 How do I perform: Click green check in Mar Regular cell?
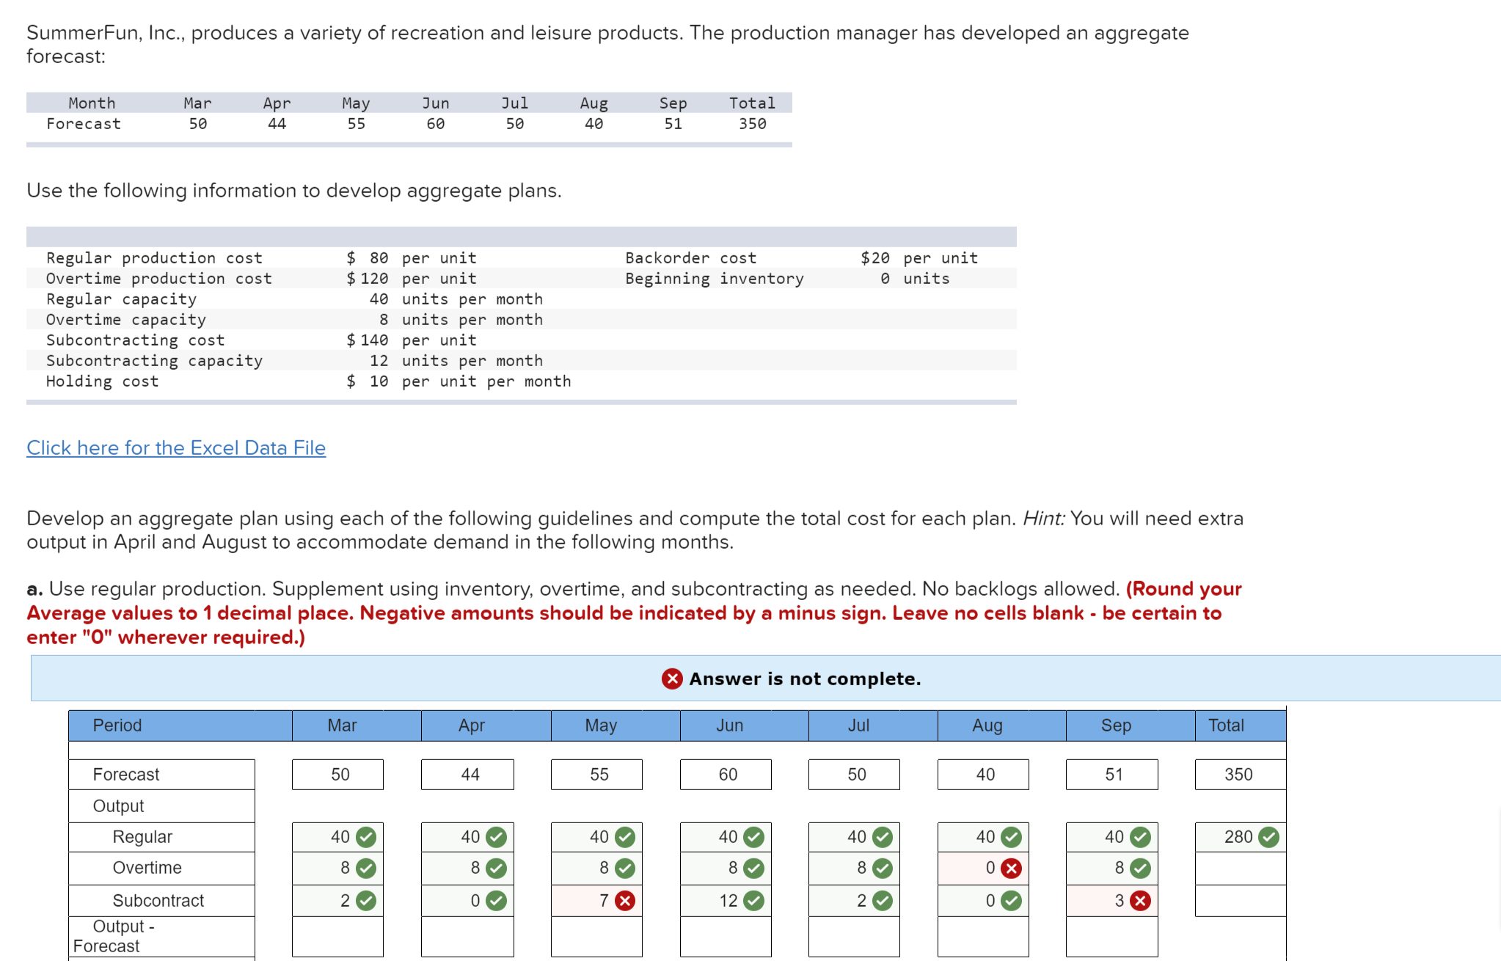tap(366, 837)
